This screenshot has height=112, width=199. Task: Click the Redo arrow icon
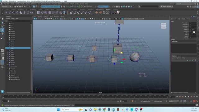(x=25, y=7)
